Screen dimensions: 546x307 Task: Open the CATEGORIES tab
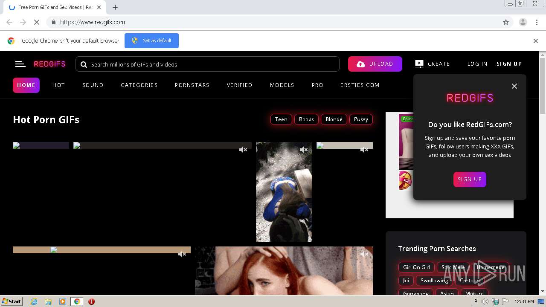coord(139,85)
